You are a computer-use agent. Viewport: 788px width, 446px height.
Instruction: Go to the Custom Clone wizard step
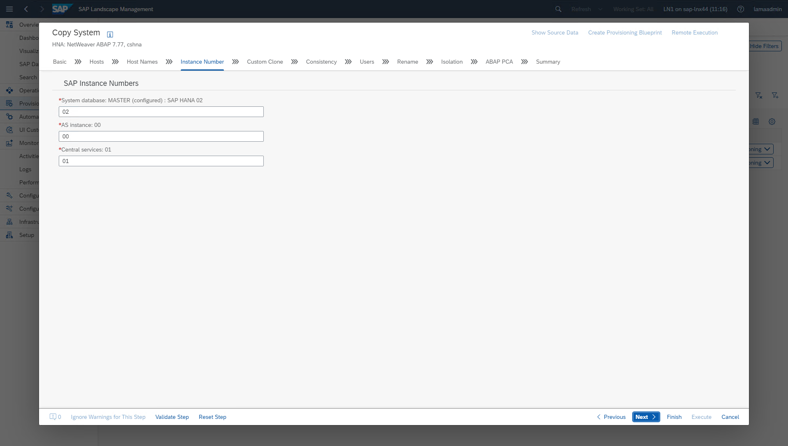[265, 62]
